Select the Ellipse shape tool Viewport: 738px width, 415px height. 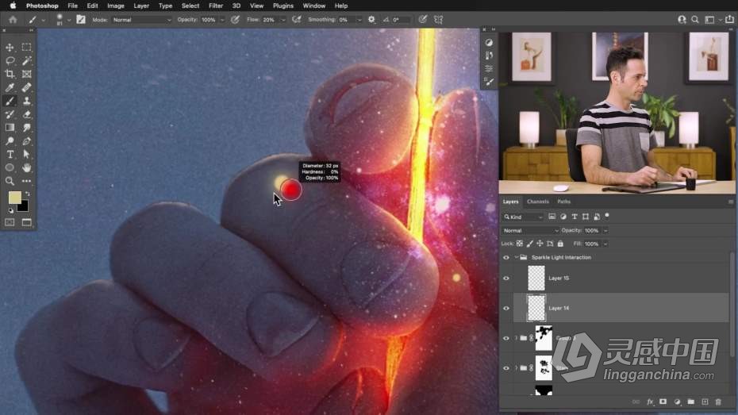pos(10,167)
